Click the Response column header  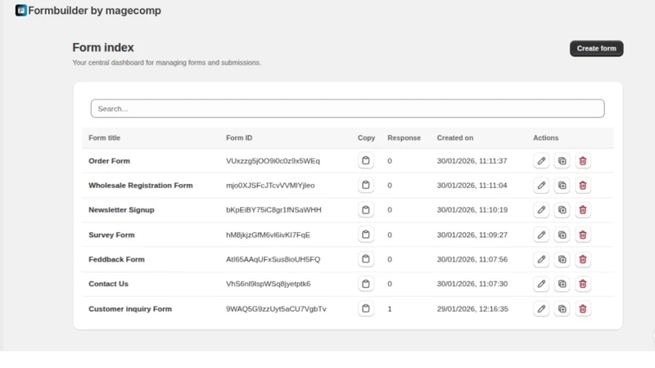coord(404,137)
